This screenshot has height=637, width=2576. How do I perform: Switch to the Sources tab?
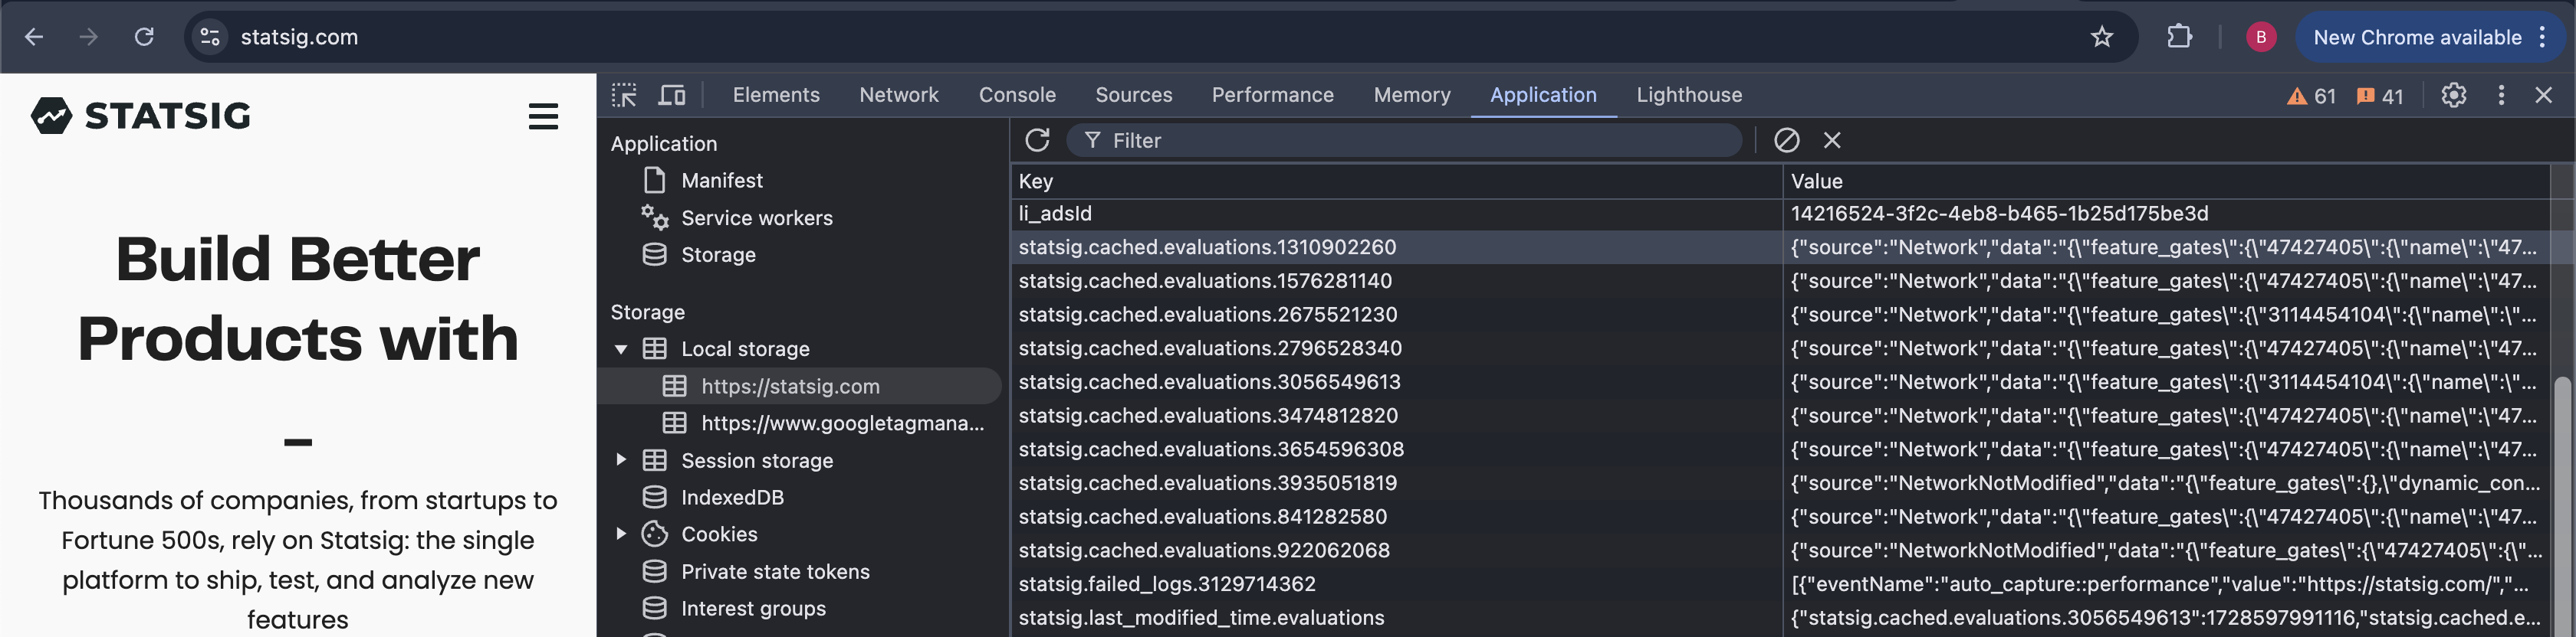(x=1134, y=95)
